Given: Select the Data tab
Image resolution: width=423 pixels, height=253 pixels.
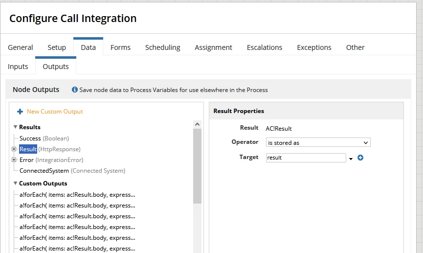Looking at the screenshot, I should (88, 47).
